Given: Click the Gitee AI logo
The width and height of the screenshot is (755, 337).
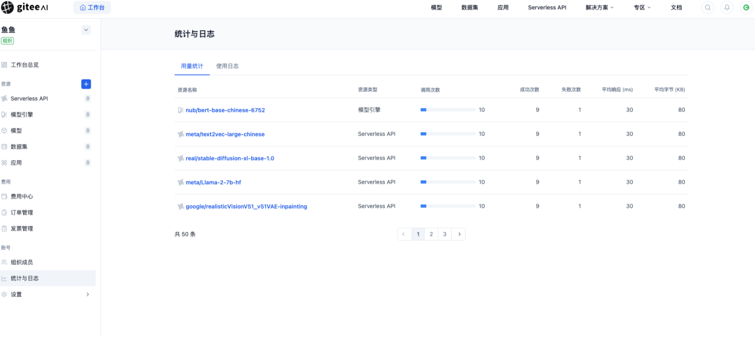Looking at the screenshot, I should [25, 7].
